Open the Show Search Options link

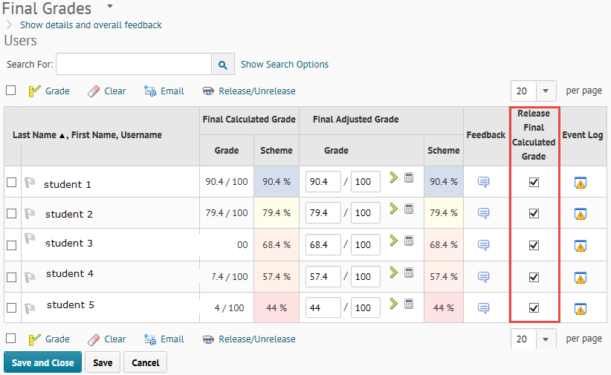[285, 65]
